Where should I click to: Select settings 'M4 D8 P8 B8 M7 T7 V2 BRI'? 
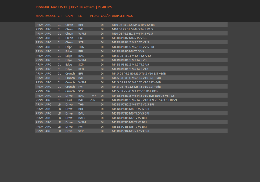click(129, 118)
